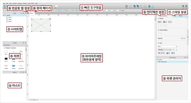Collapse the Home page tree node
The height and width of the screenshot is (103, 191).
tap(4, 15)
